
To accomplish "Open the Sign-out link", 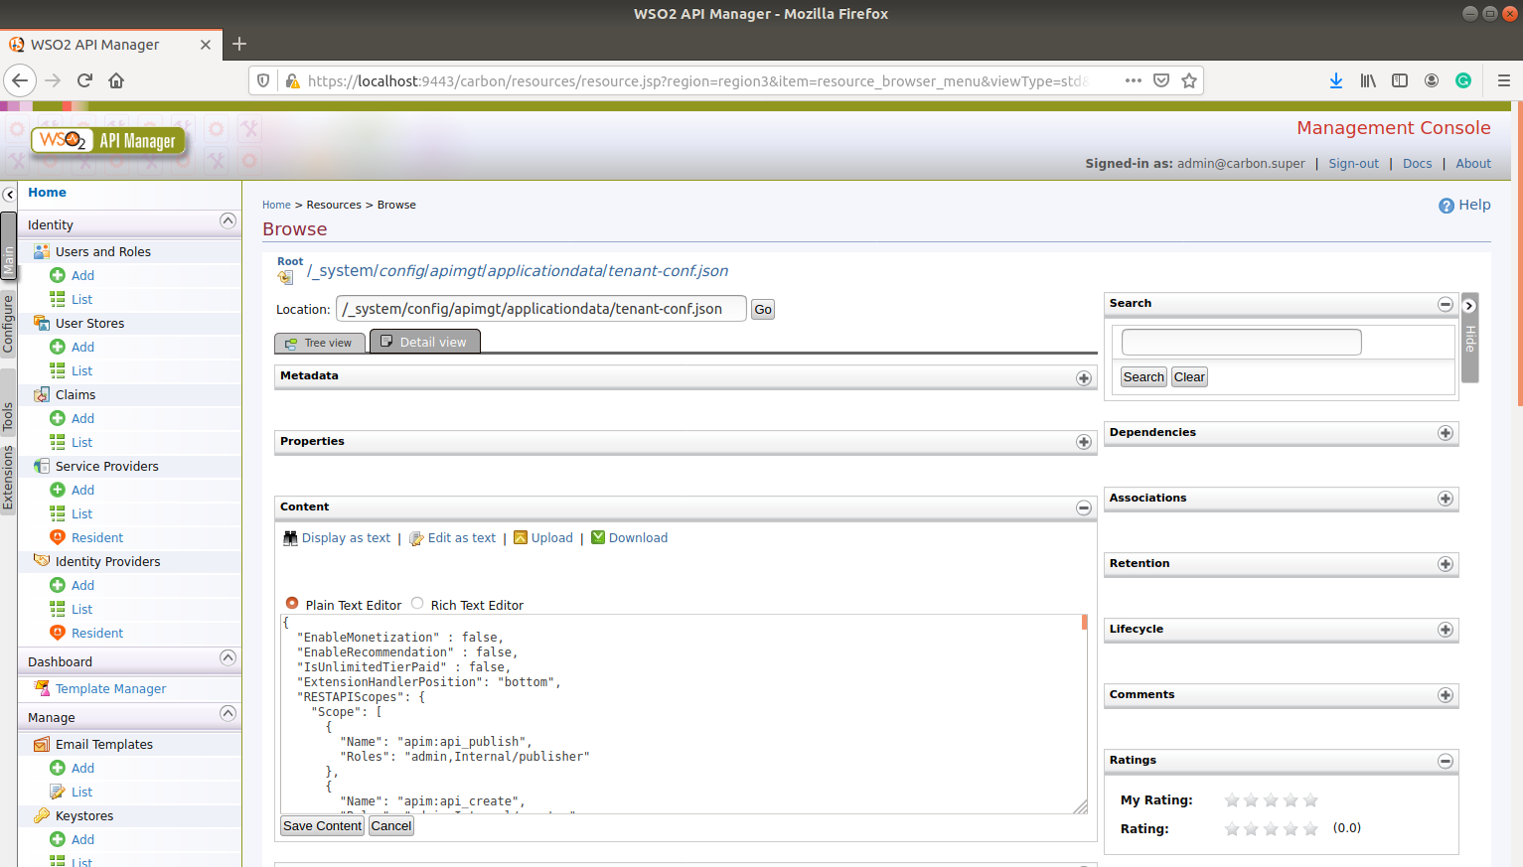I will pos(1353,163).
